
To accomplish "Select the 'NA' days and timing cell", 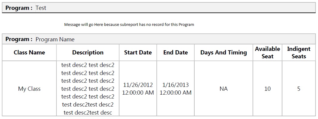I will (223, 89).
